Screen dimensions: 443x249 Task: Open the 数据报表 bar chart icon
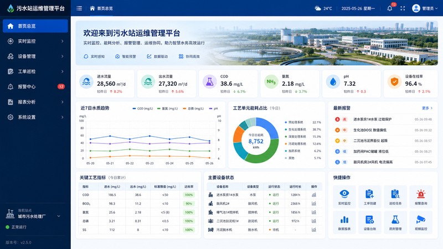coord(344,219)
